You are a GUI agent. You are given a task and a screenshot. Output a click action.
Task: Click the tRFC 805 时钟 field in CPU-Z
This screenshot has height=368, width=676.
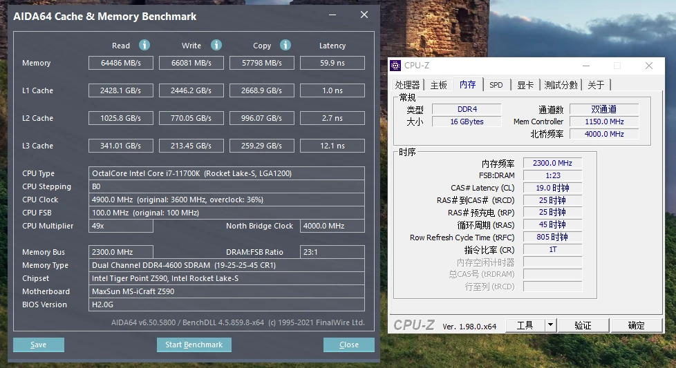click(553, 237)
